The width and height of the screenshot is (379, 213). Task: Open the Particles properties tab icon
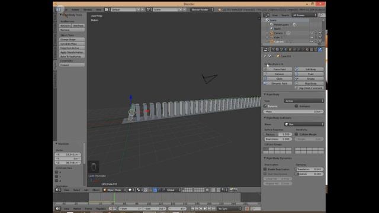[x=316, y=50]
